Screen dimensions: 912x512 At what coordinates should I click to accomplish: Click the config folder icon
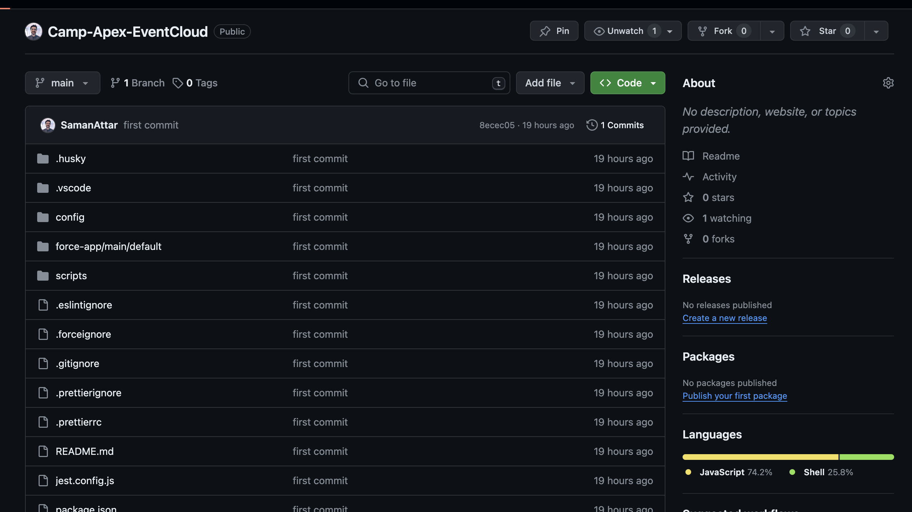43,217
